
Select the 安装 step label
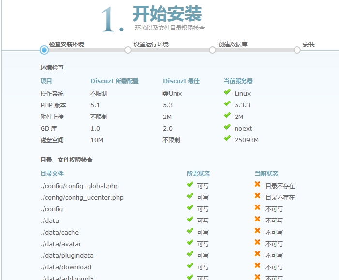click(x=309, y=44)
